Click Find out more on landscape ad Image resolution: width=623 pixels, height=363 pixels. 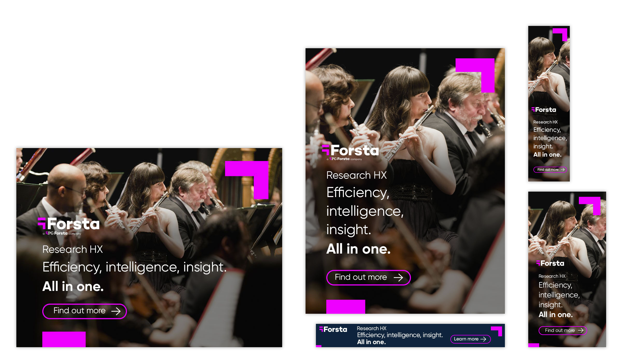[85, 311]
